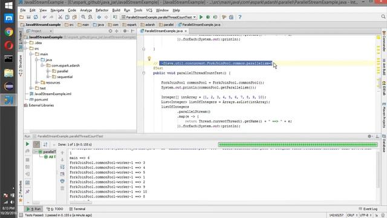Click the Print console output icon

[62, 181]
